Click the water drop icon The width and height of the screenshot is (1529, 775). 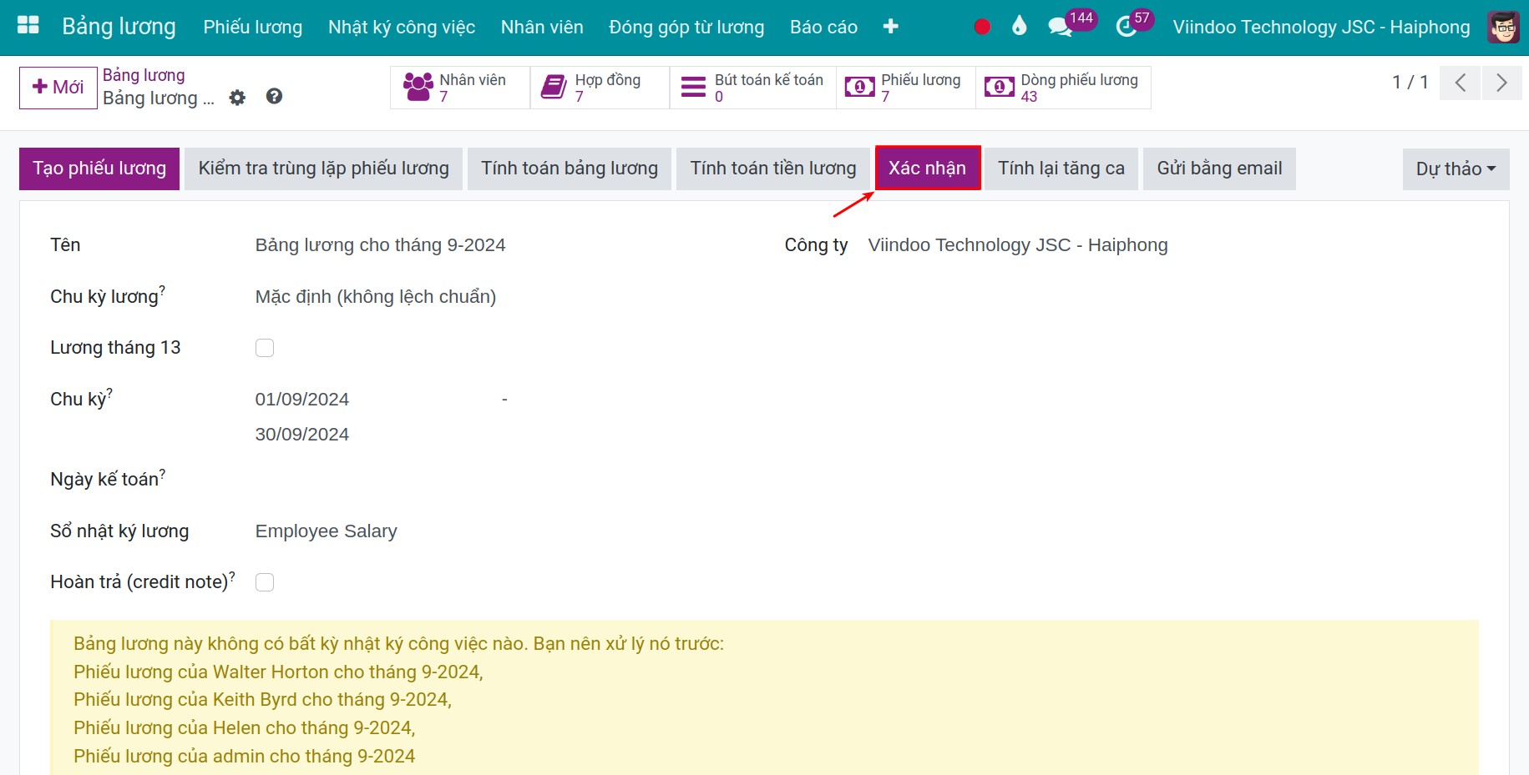coord(1019,26)
